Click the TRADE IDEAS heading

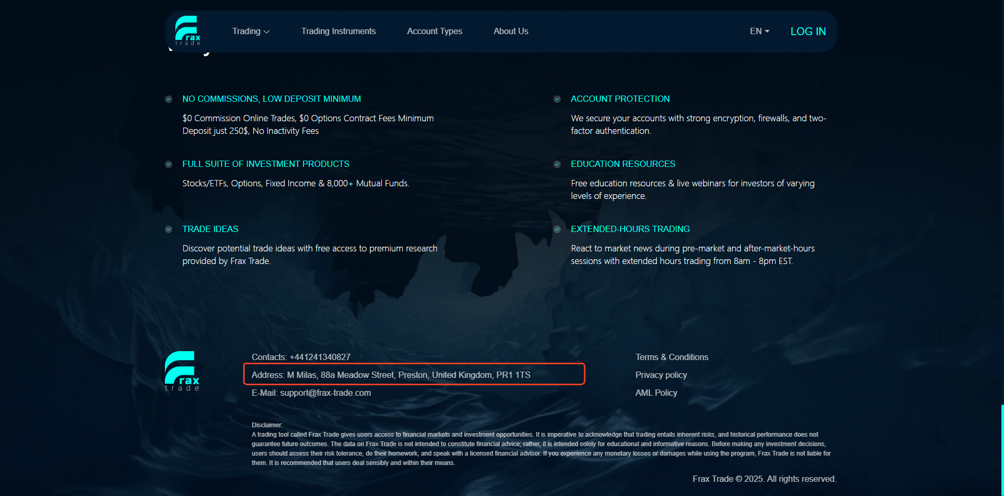[210, 229]
